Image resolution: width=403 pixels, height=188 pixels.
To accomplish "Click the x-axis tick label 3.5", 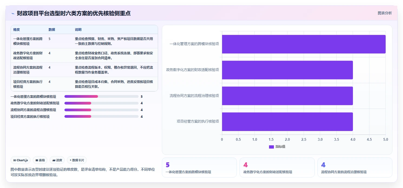I will pyautogui.click(x=336, y=140).
